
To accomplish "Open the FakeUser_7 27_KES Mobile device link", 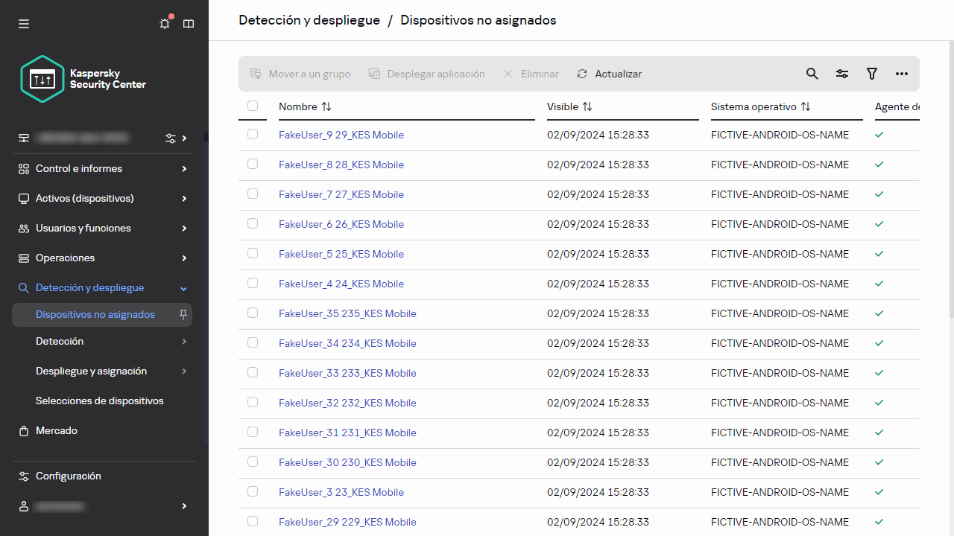I will coord(341,194).
